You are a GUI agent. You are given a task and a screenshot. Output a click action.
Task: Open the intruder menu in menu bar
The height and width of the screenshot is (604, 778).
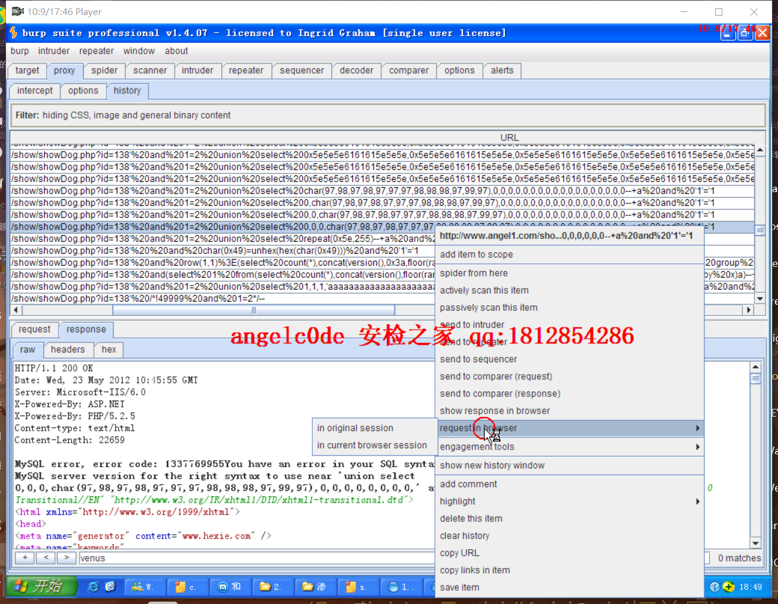pyautogui.click(x=54, y=51)
